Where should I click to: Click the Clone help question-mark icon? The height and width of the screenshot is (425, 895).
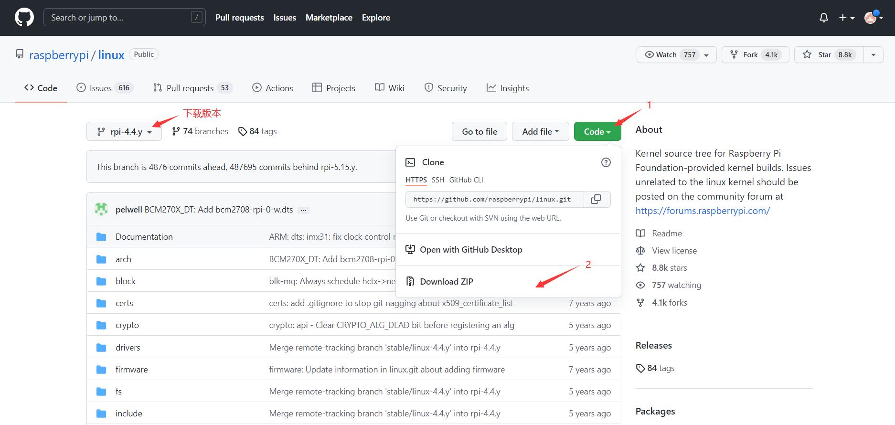[606, 162]
